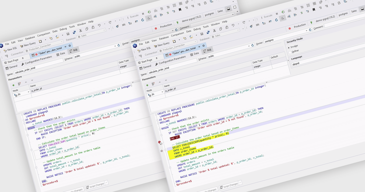Select Definer security mode radio
365x192 pixels.
(x=290, y=52)
